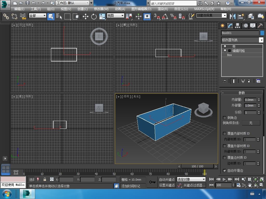Click 3ds Max icon on taskbar
Image resolution: width=266 pixels, height=199 pixels.
point(27,194)
